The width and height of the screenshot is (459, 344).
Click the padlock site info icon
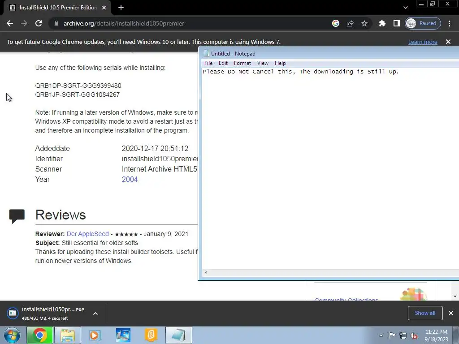tap(56, 23)
